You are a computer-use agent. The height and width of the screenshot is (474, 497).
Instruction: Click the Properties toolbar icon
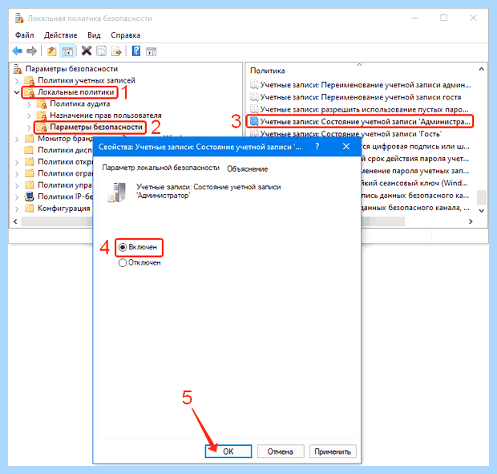(102, 51)
